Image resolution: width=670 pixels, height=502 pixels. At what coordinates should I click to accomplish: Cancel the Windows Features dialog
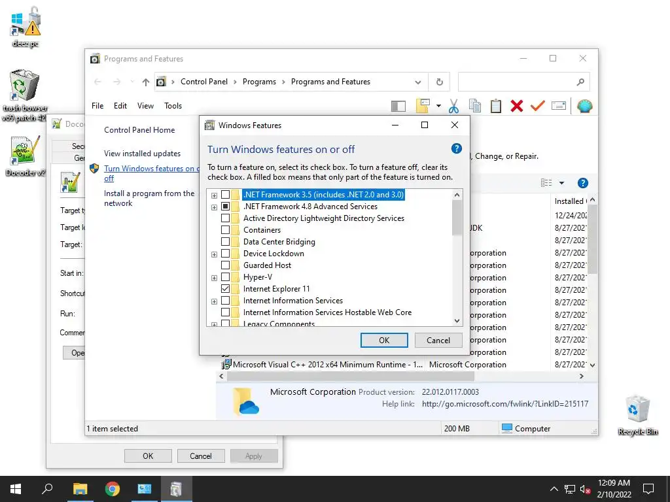click(438, 340)
